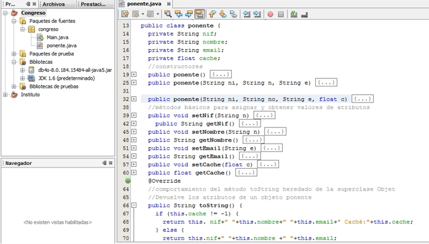Expand the Instituto project node
Image resolution: width=429 pixels, height=244 pixels.
(x=5, y=94)
